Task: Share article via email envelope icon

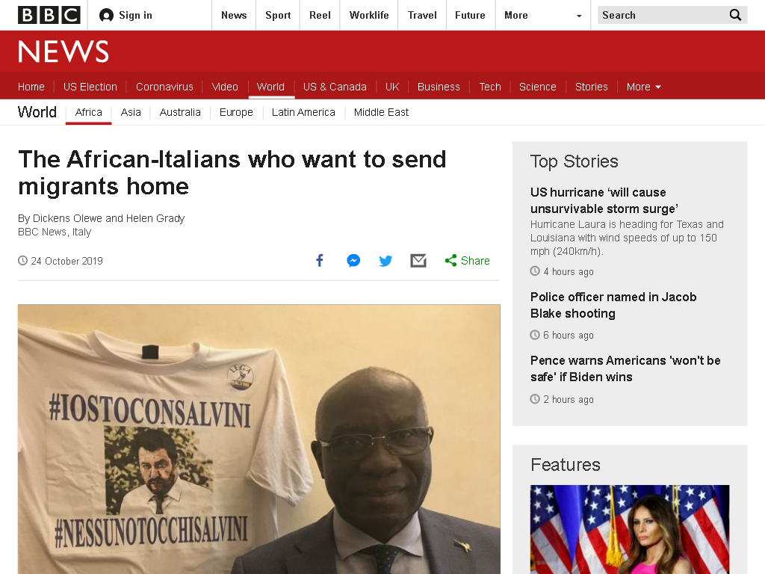Action: (418, 261)
